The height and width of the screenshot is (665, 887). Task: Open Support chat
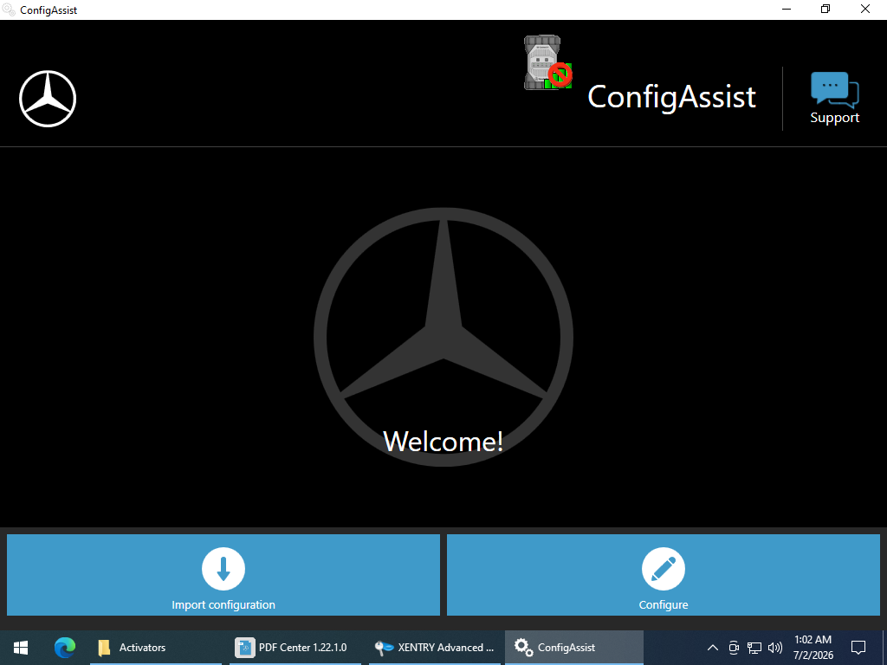(834, 99)
